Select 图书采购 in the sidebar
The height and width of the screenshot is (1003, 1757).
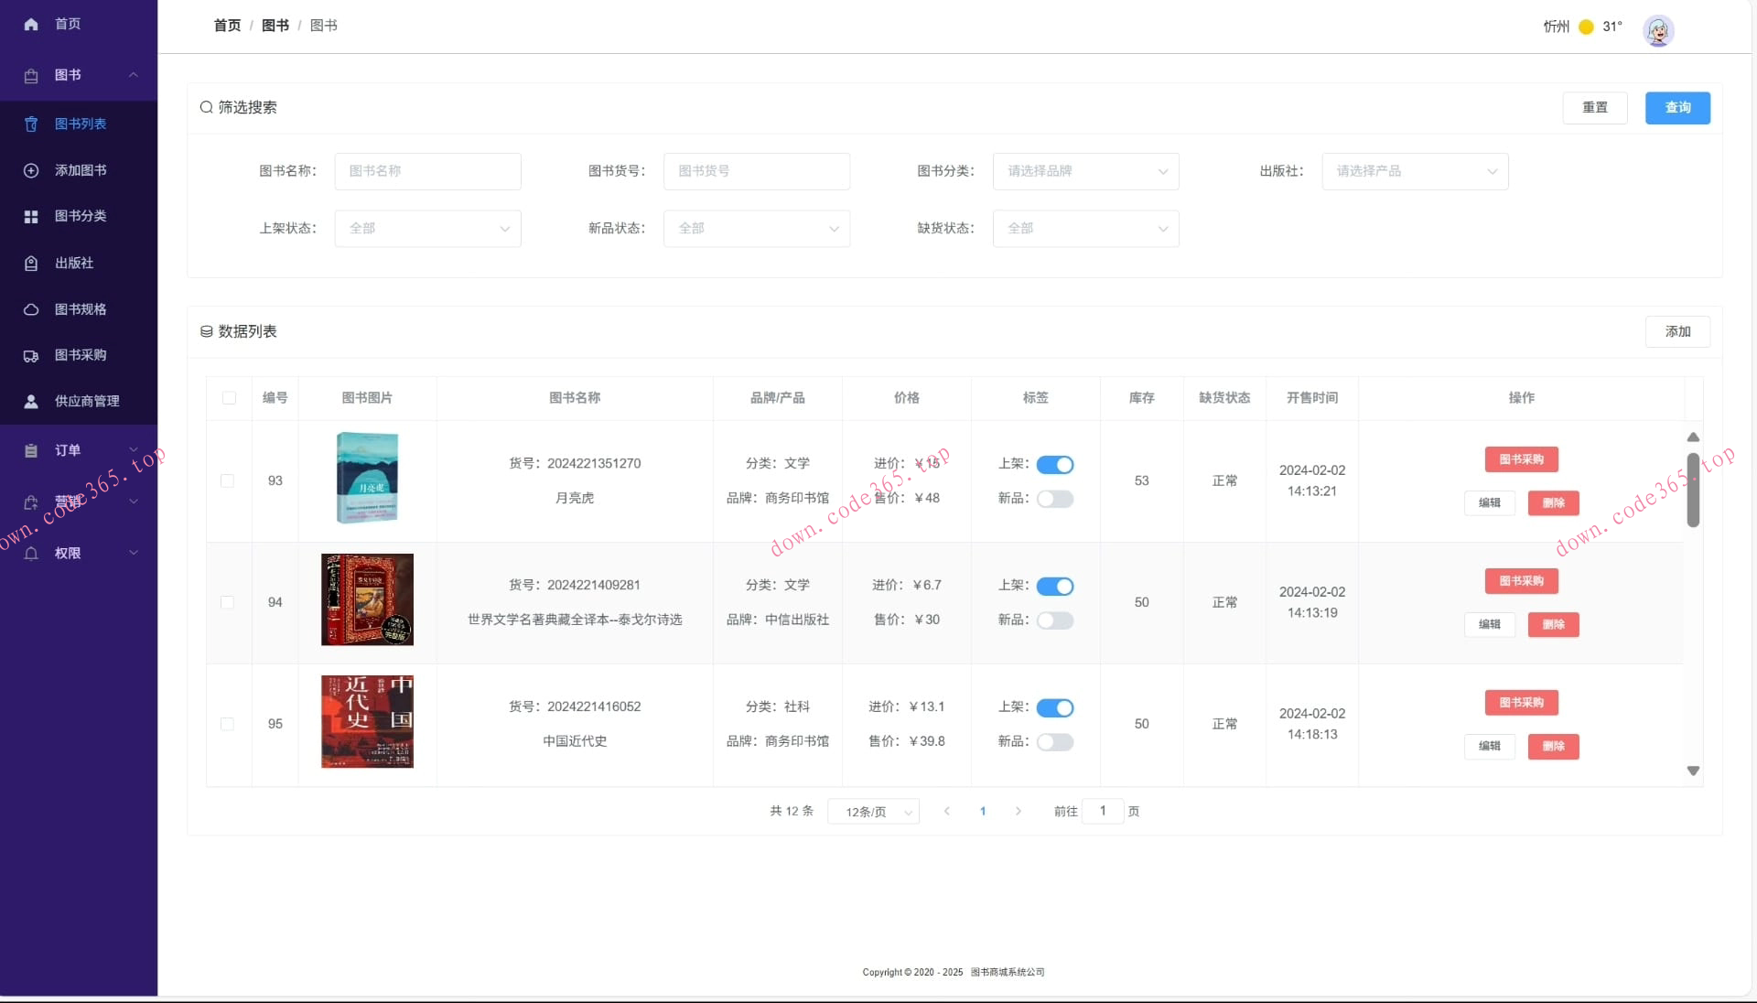pyautogui.click(x=79, y=355)
